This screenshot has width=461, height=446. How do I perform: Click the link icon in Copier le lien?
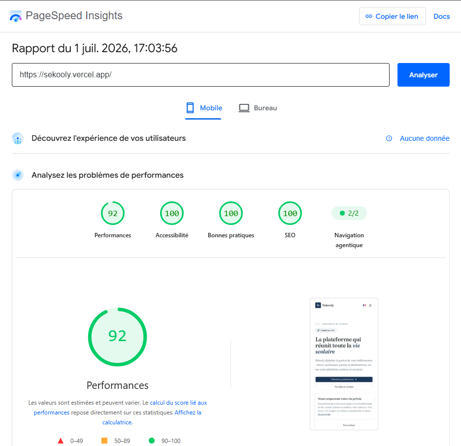point(369,16)
